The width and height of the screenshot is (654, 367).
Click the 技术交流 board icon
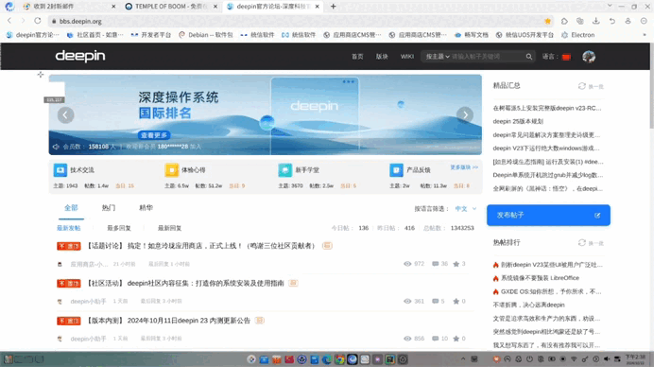60,170
